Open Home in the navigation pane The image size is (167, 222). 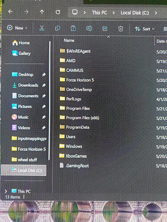pyautogui.click(x=21, y=43)
